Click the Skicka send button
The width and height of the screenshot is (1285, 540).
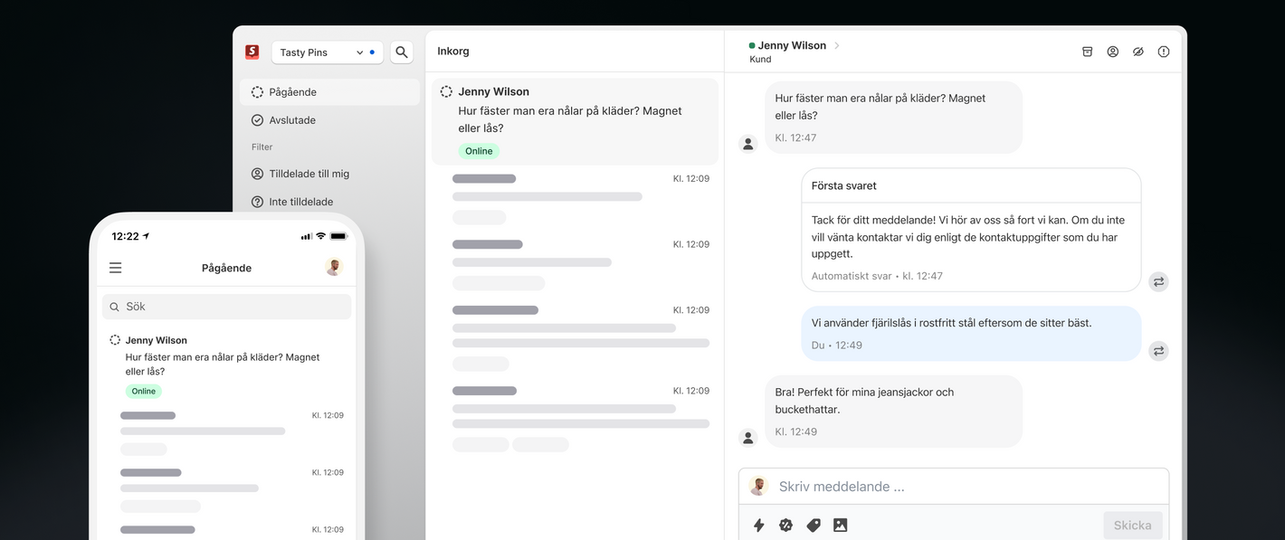[1133, 526]
